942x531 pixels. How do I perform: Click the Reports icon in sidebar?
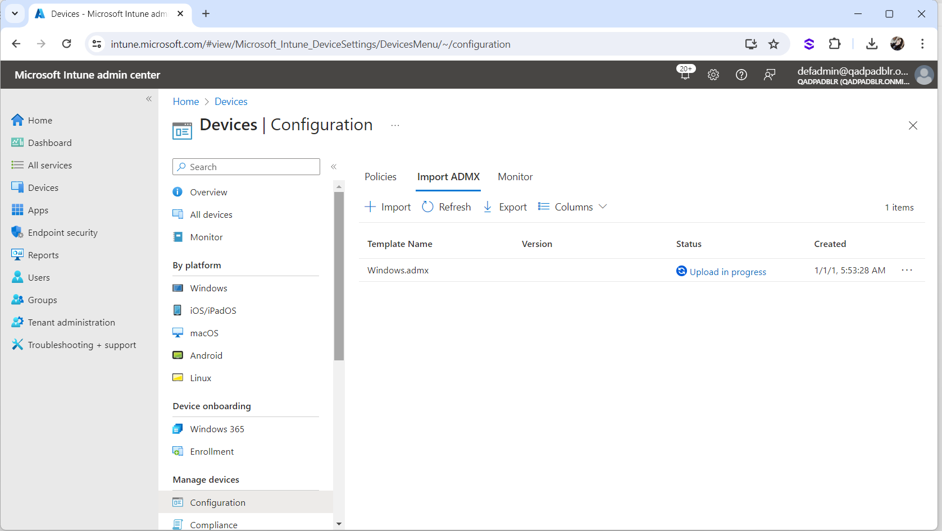point(17,254)
